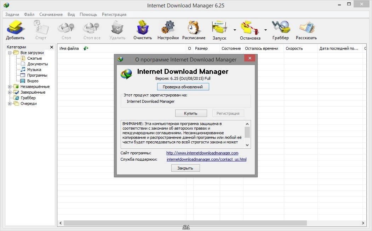The width and height of the screenshot is (372, 231).
Task: Click the Очистить toolbar icon
Action: coord(143,30)
